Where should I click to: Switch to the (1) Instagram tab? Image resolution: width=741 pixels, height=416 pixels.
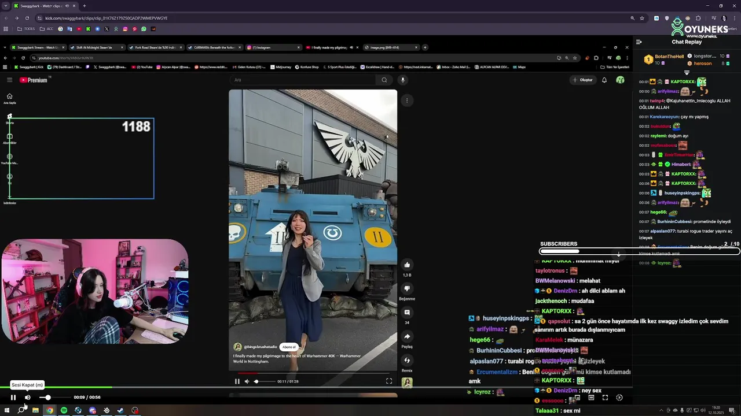273,47
